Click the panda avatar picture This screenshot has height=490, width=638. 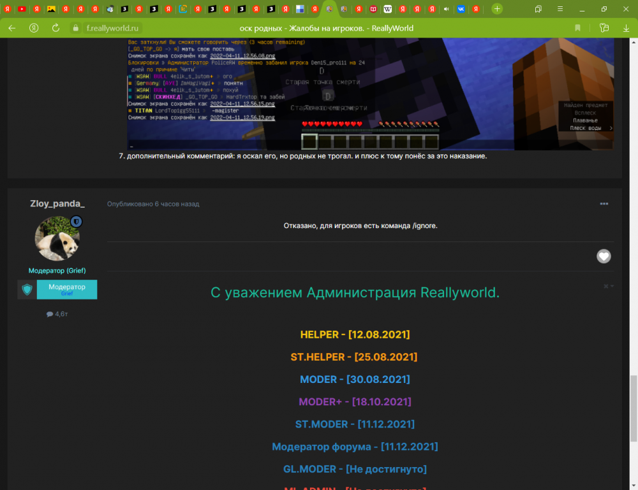click(x=57, y=238)
